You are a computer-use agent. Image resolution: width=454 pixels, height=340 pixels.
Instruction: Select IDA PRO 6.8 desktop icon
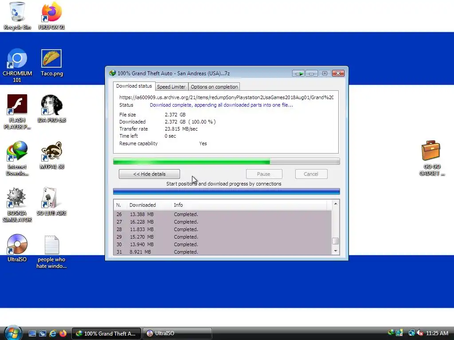pos(51,109)
